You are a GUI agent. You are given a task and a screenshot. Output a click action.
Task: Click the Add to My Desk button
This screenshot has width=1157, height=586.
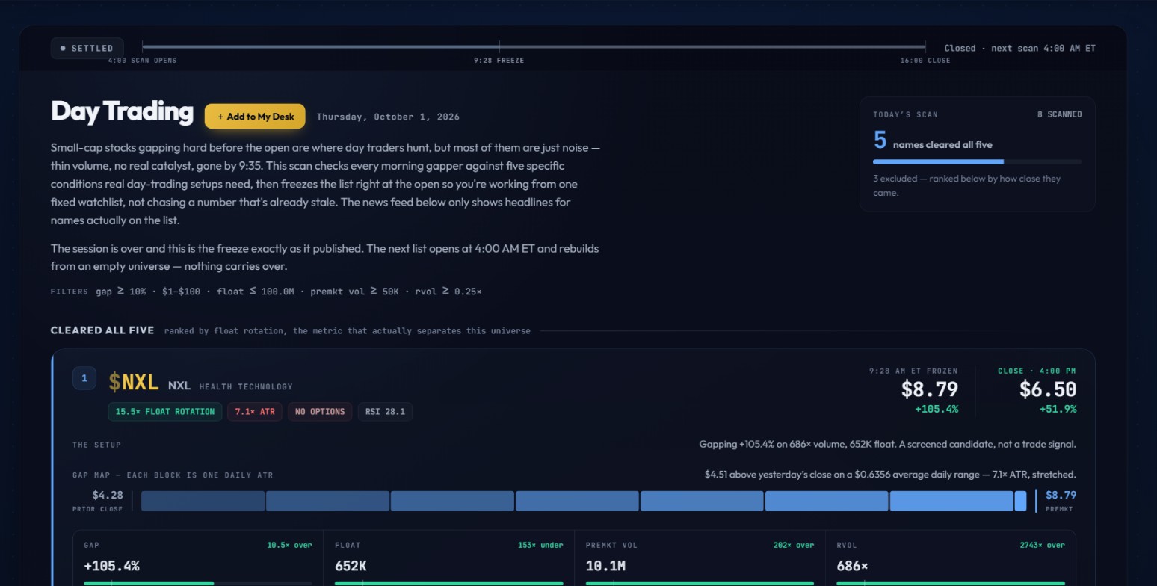tap(255, 116)
